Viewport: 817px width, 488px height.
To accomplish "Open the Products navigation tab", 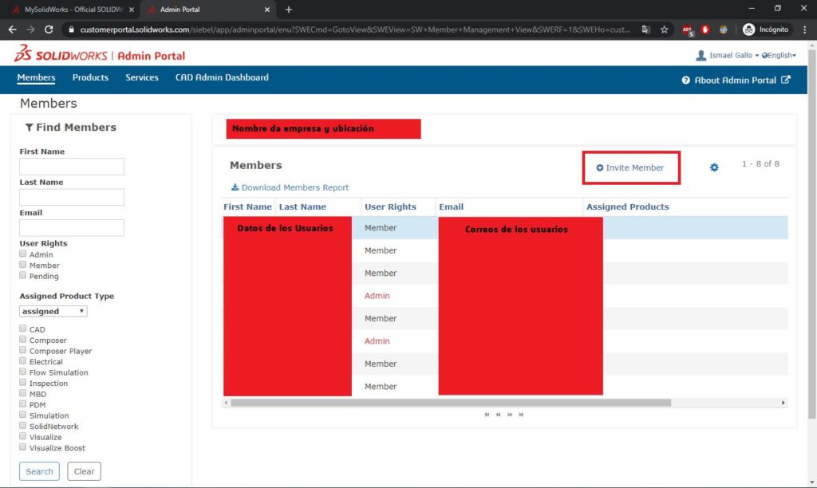I will (x=90, y=77).
